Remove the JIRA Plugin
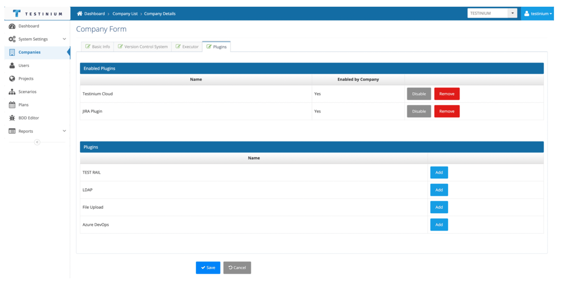This screenshot has height=284, width=563. coord(447,111)
